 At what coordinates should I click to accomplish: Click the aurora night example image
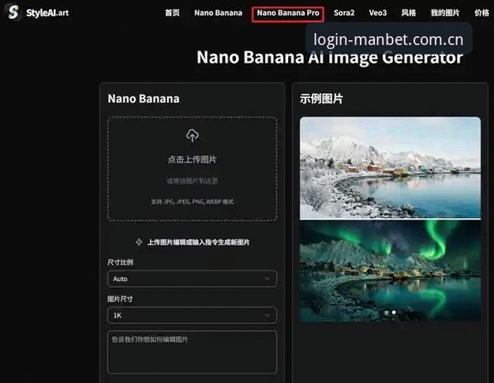[391, 271]
